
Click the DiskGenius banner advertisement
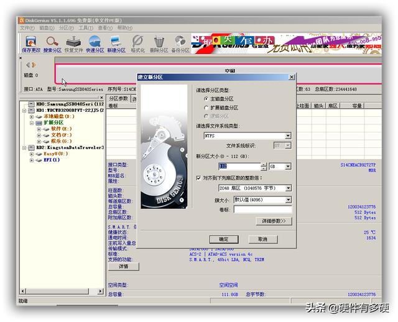tap(286, 44)
